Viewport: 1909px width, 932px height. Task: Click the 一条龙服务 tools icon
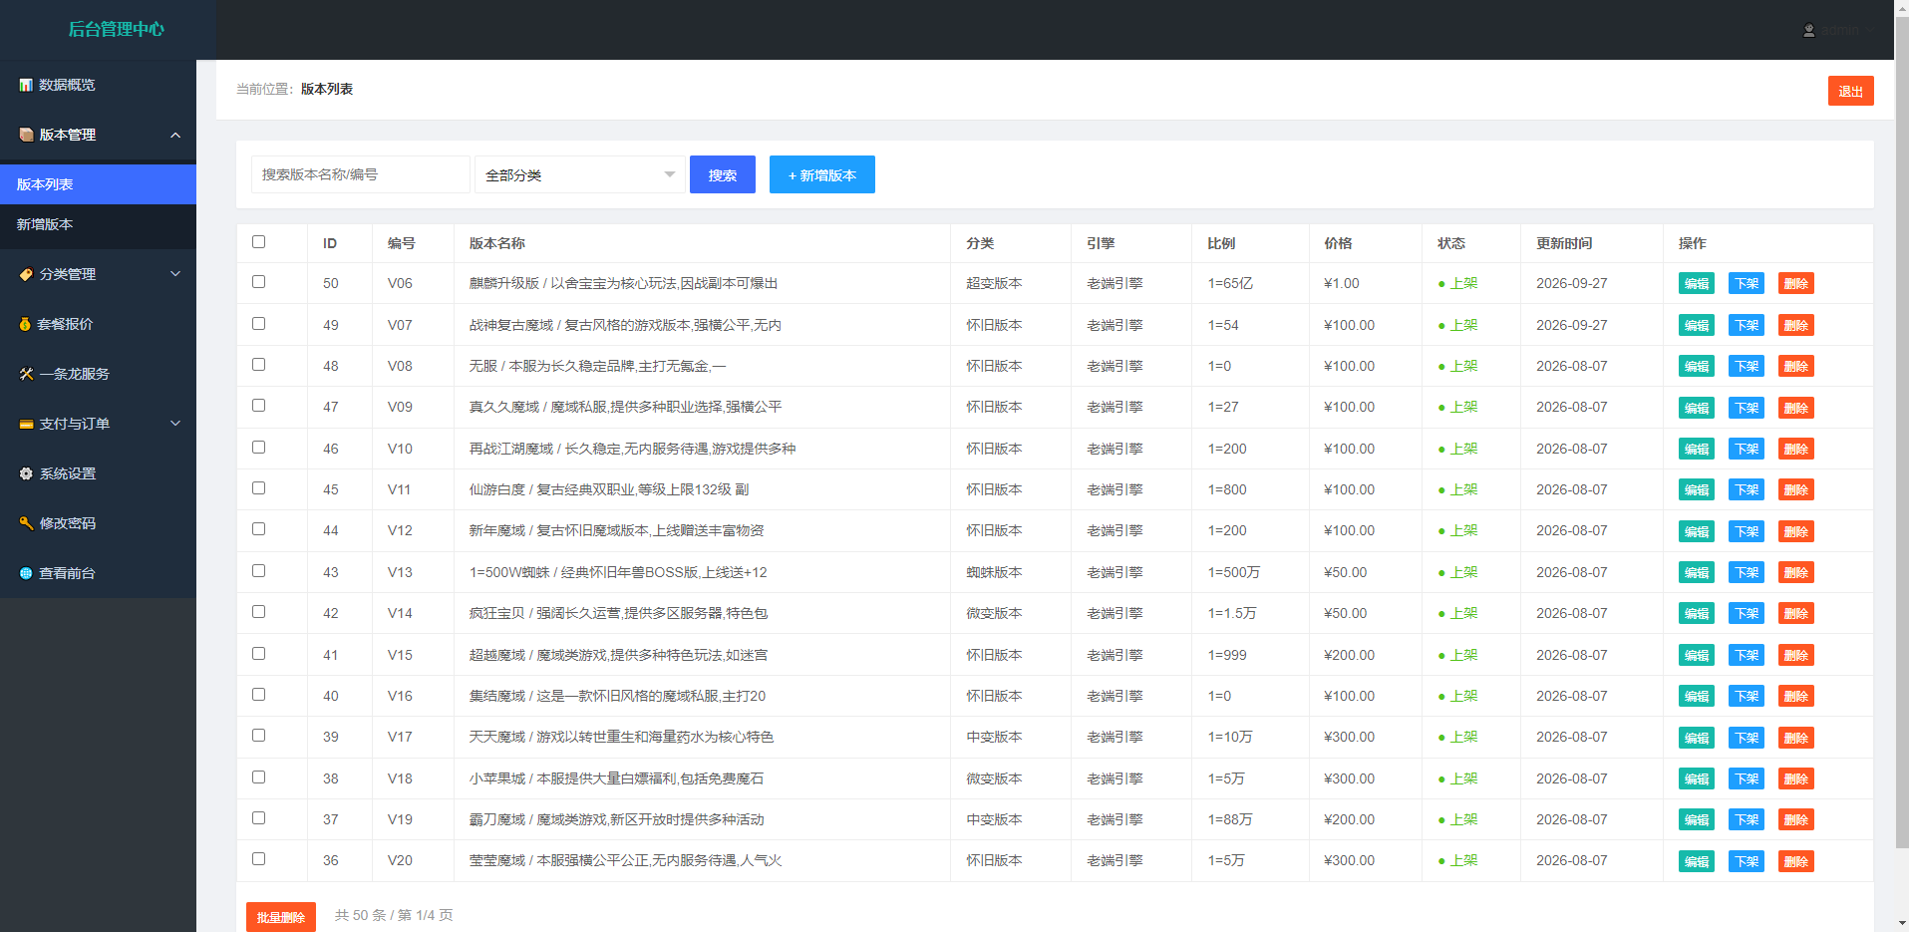click(x=26, y=374)
